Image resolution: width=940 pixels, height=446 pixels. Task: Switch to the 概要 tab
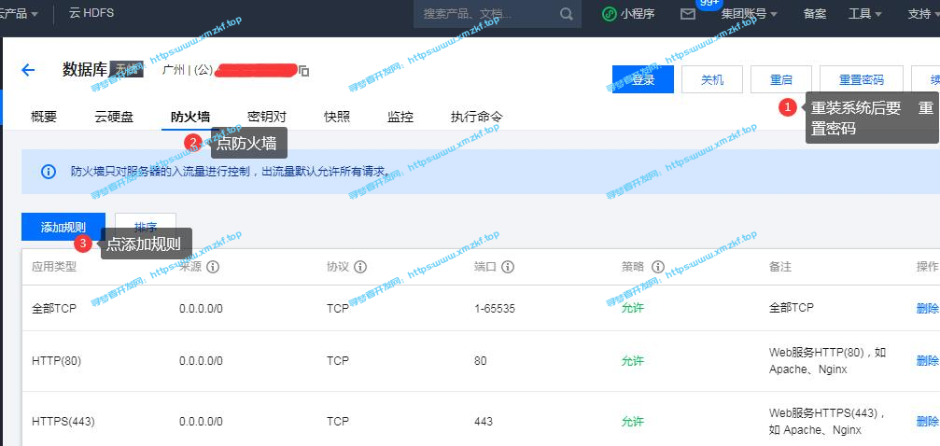[44, 117]
